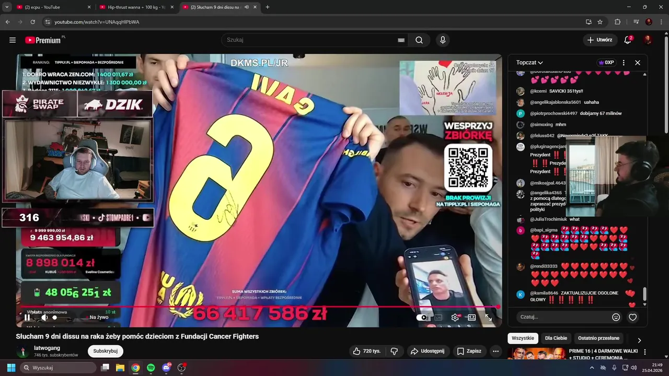Open File Explorer from taskbar
The width and height of the screenshot is (669, 376).
click(120, 368)
